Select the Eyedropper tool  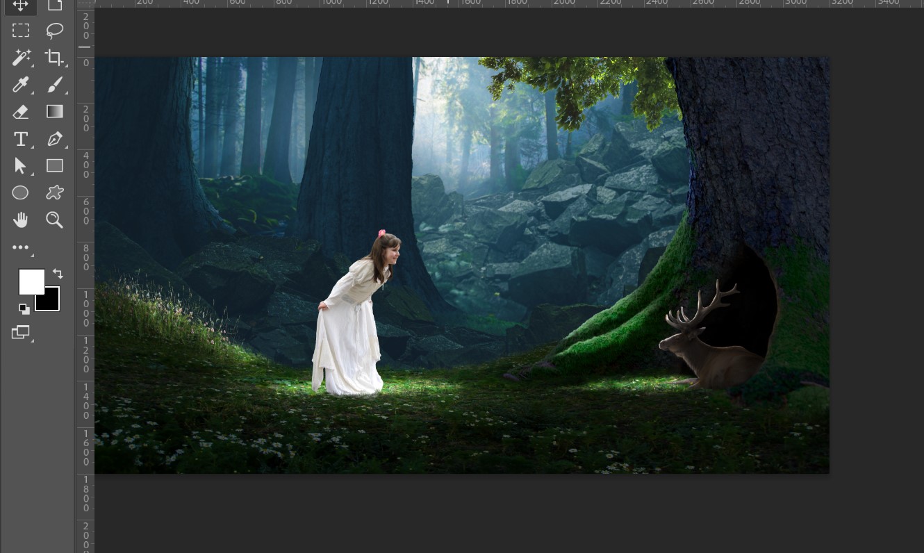21,85
